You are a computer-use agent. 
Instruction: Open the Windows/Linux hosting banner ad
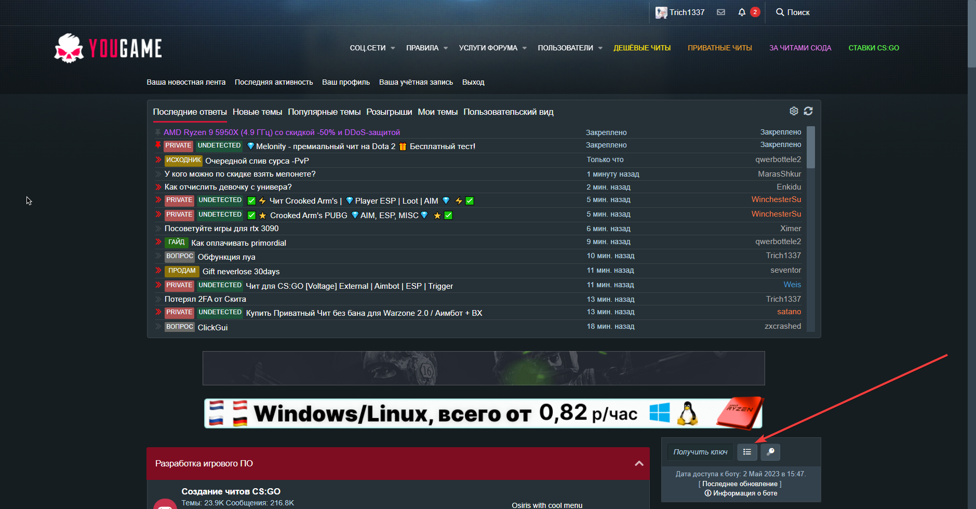point(483,413)
